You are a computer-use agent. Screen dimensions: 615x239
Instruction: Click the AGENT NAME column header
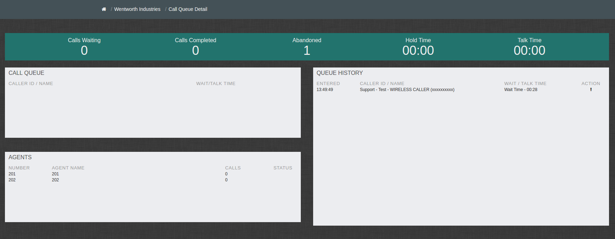(68, 168)
